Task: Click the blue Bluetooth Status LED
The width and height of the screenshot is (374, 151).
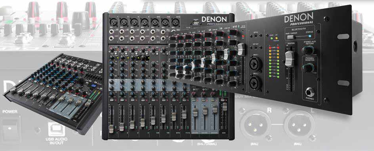Action: point(309,36)
